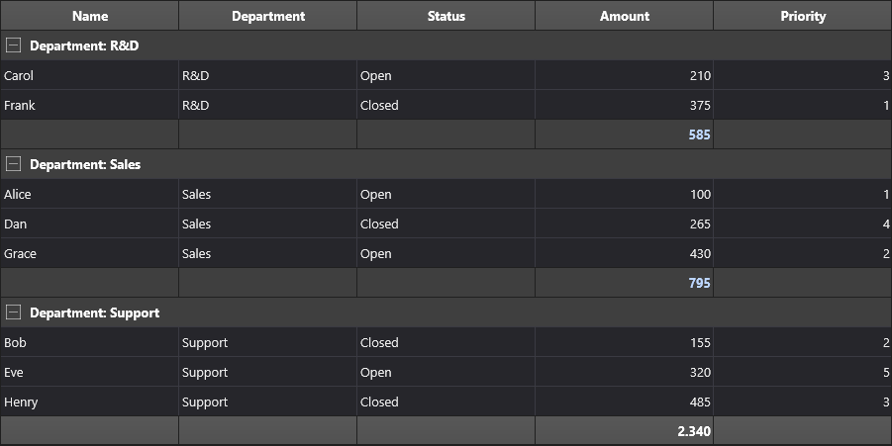The width and height of the screenshot is (892, 446).
Task: Click priority 5 in Eve's row
Action: pyautogui.click(x=803, y=372)
